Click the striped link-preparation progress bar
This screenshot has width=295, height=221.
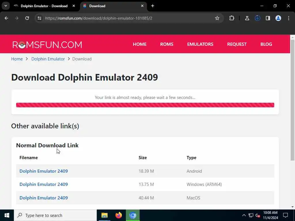pos(145,105)
